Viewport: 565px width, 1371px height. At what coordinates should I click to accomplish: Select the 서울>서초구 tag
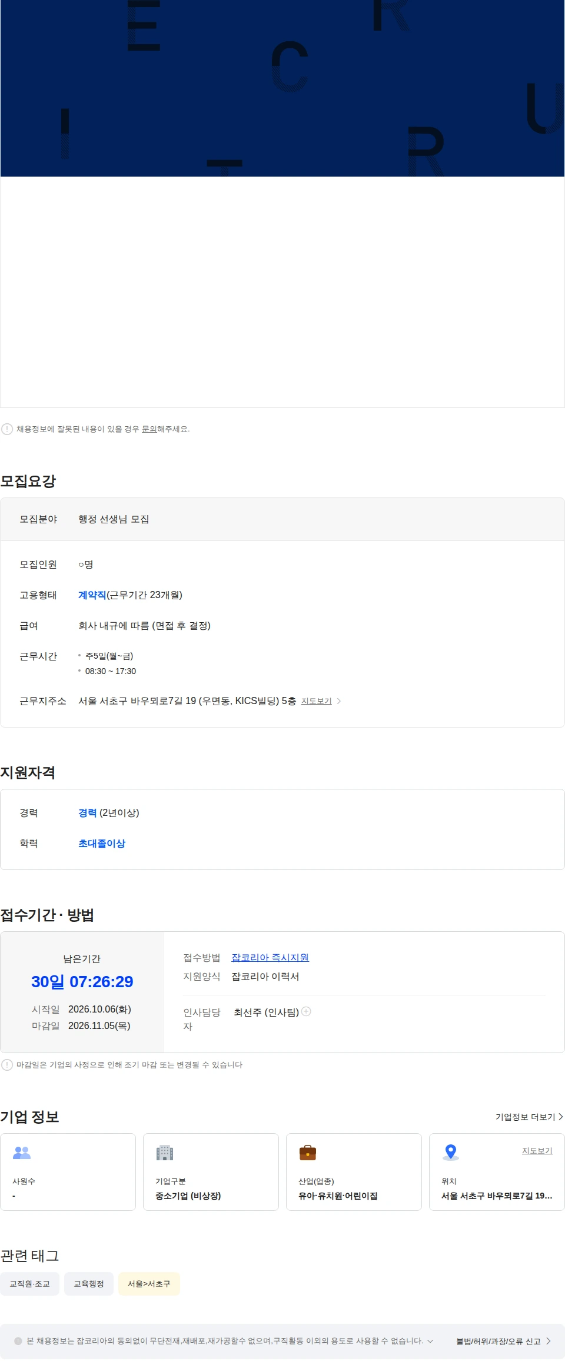149,1284
